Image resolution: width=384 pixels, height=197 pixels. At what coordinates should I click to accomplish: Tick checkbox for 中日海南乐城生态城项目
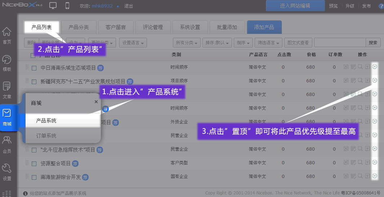pyautogui.click(x=34, y=68)
